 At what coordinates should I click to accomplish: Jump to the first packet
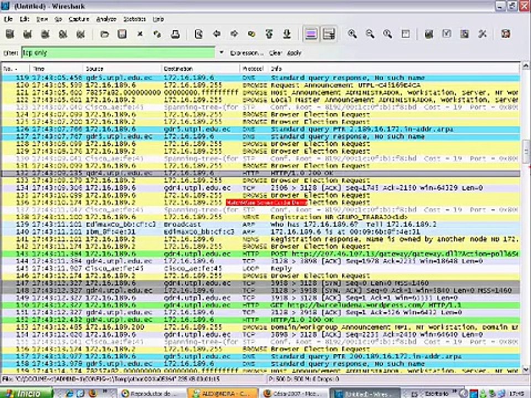[269, 34]
